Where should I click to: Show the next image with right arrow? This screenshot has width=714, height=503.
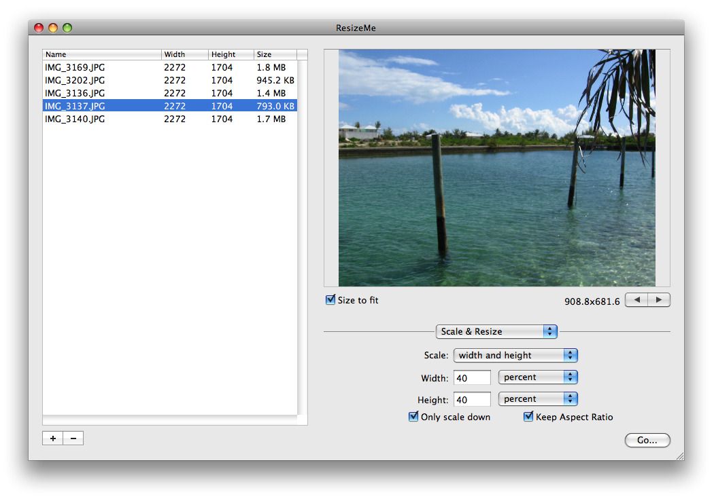[x=659, y=300]
